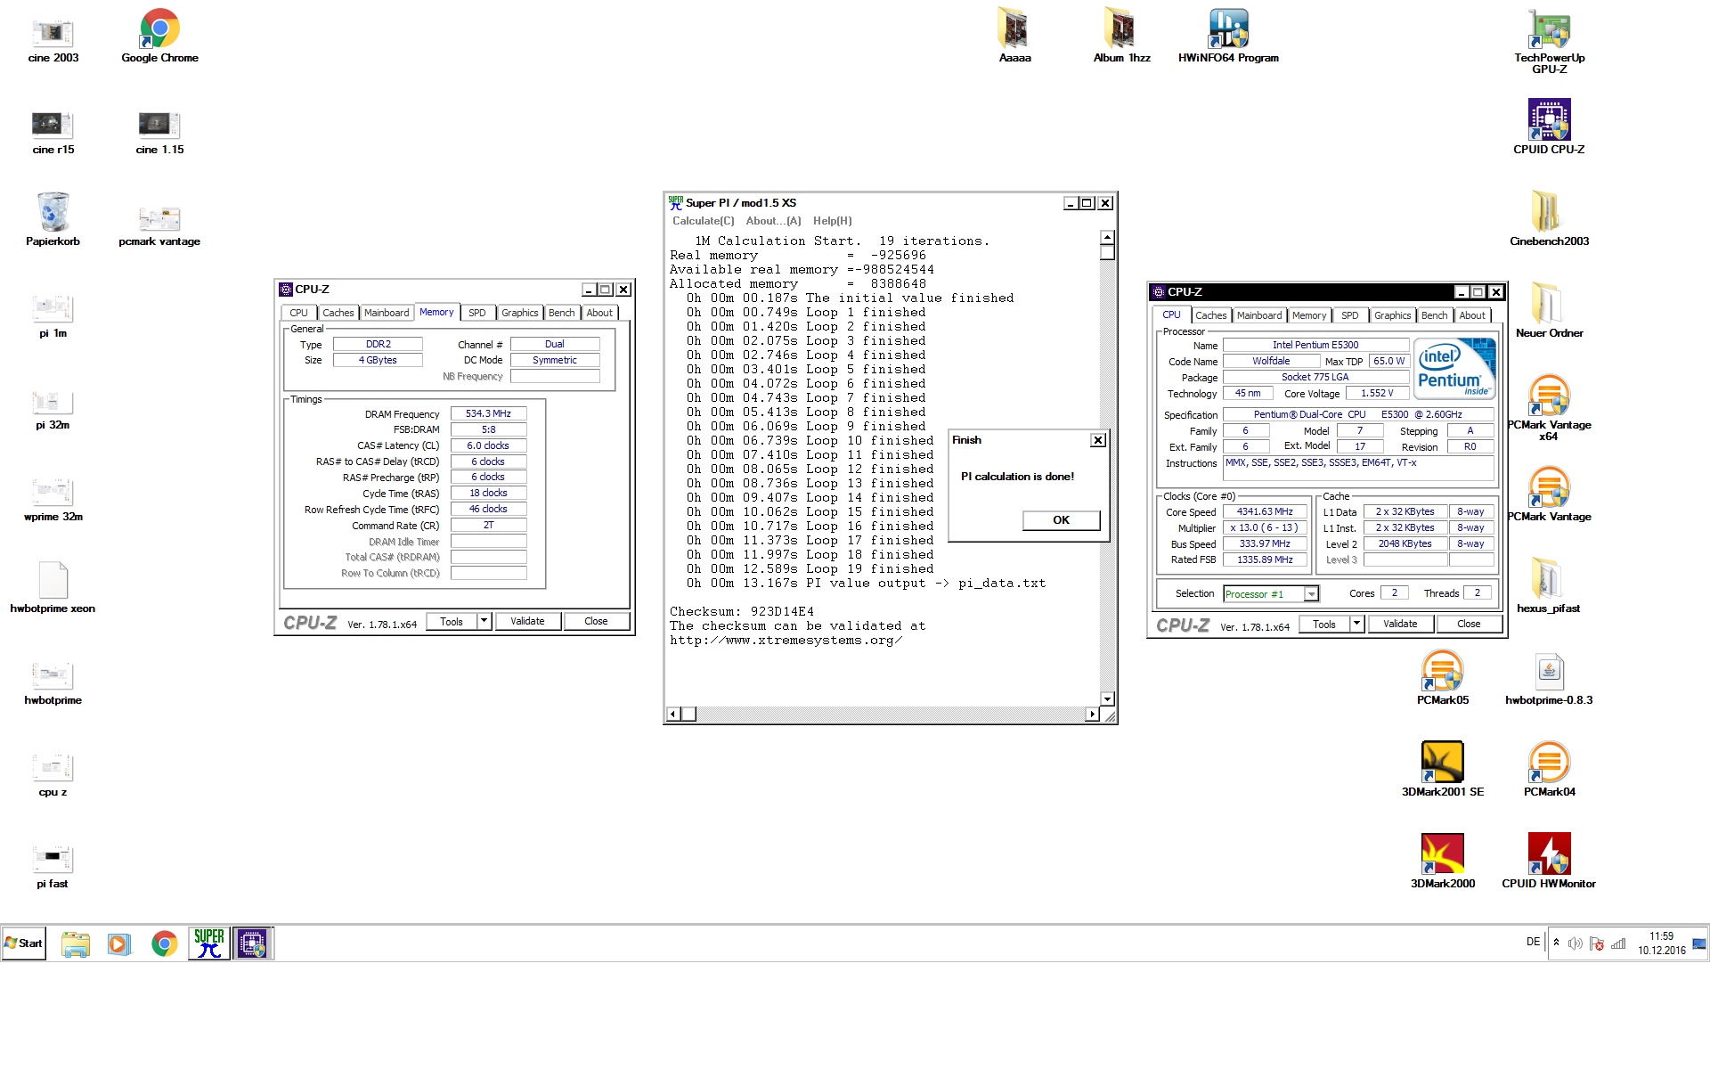The width and height of the screenshot is (1710, 1078).
Task: Launch the 3DMark2000 shortcut
Action: pyautogui.click(x=1443, y=861)
